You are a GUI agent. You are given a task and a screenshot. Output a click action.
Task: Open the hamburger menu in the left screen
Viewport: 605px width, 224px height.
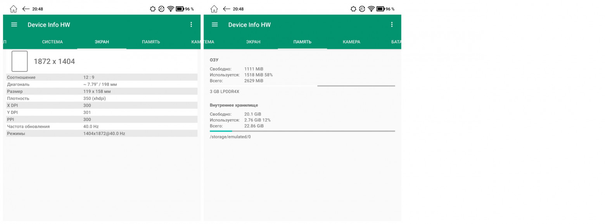(x=14, y=24)
